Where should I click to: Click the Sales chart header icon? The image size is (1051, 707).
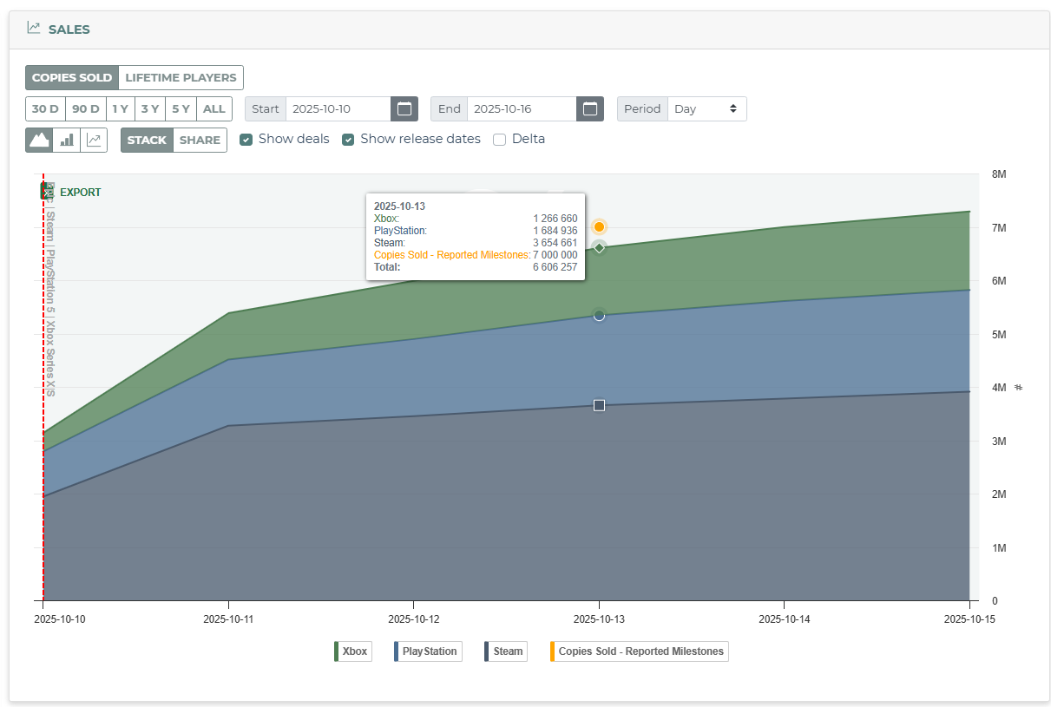click(x=34, y=28)
